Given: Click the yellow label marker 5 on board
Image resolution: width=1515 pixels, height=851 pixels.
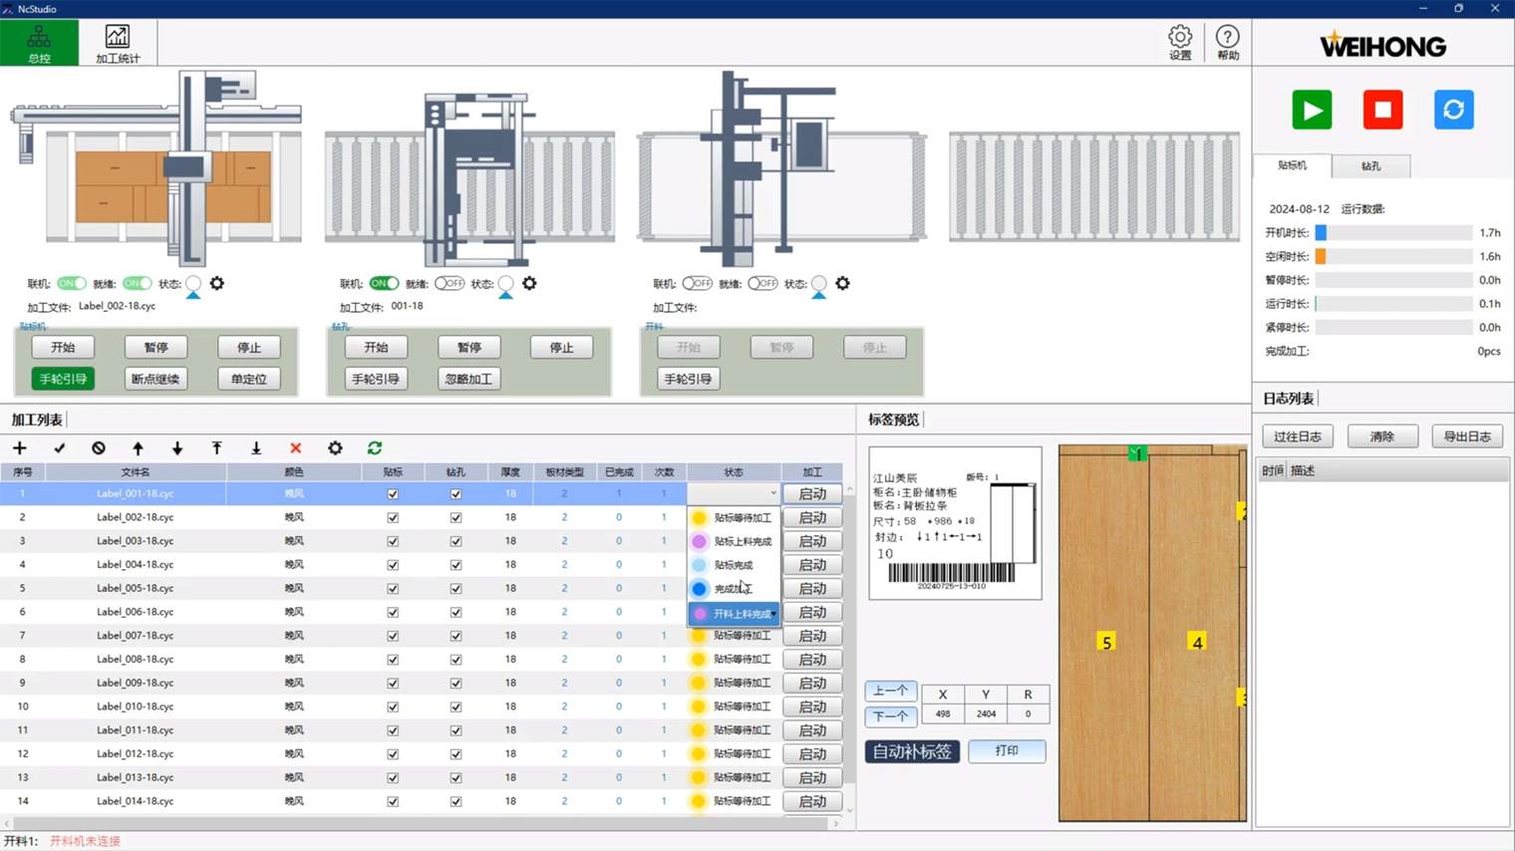Looking at the screenshot, I should (x=1105, y=643).
